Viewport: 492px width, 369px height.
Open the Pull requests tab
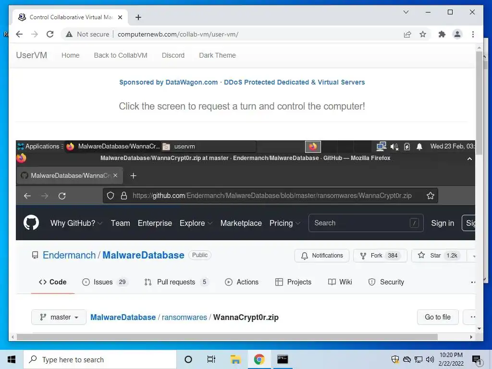(x=177, y=282)
